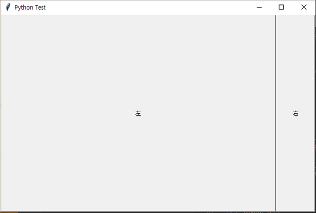Close the Python Test window
316x213 pixels.
click(x=304, y=7)
